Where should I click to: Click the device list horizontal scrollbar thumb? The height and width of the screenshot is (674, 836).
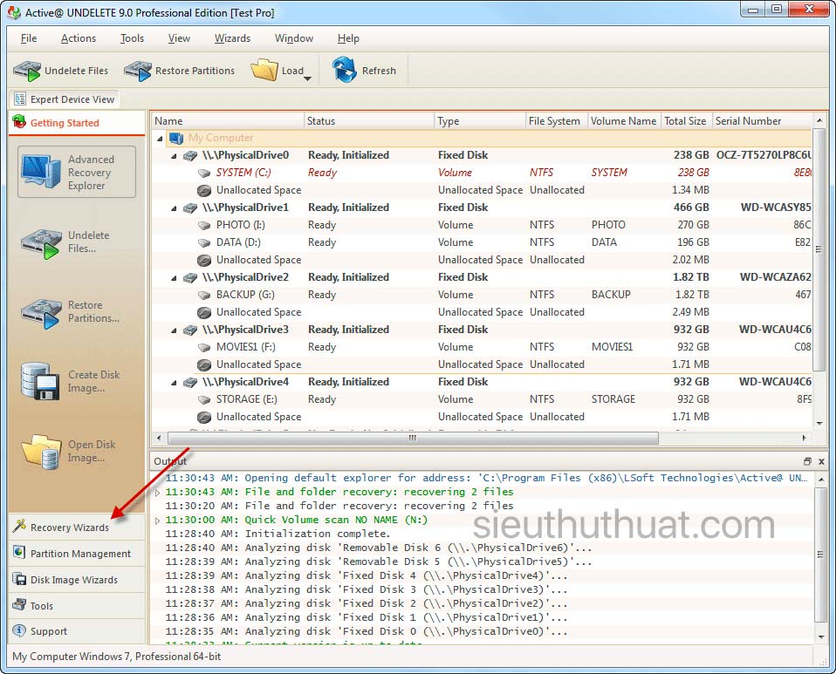(x=414, y=438)
